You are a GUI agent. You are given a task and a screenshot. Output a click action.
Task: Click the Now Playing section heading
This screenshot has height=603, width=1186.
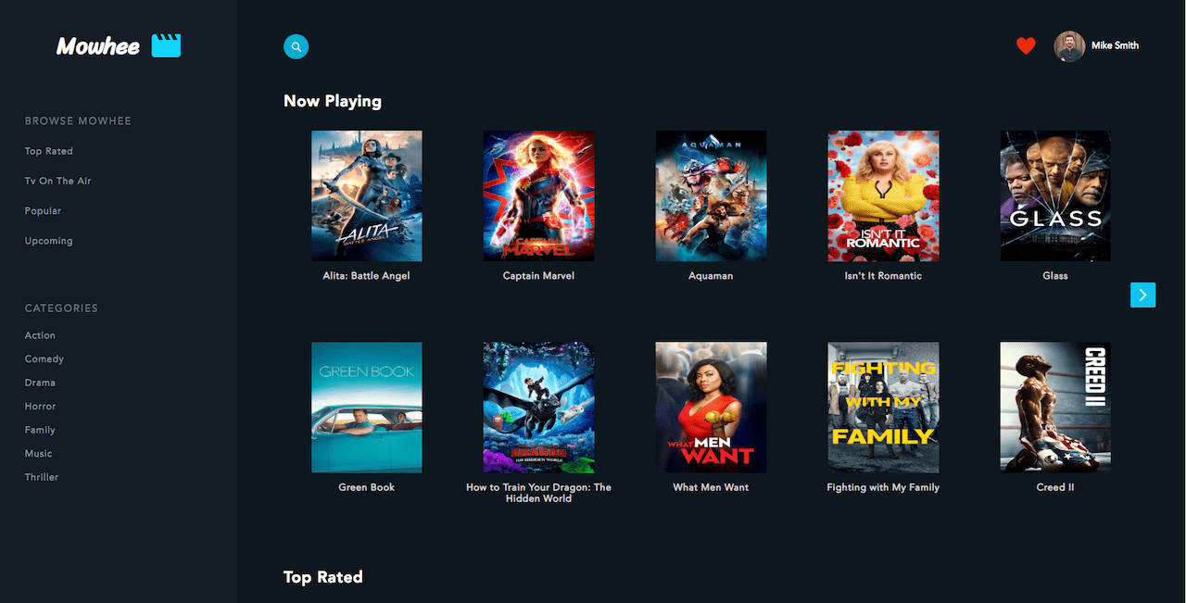[333, 101]
